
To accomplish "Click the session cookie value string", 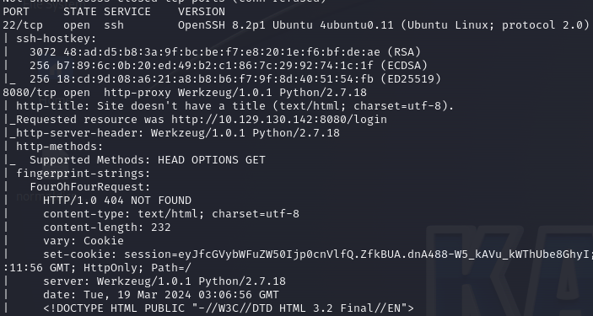I will [x=357, y=254].
